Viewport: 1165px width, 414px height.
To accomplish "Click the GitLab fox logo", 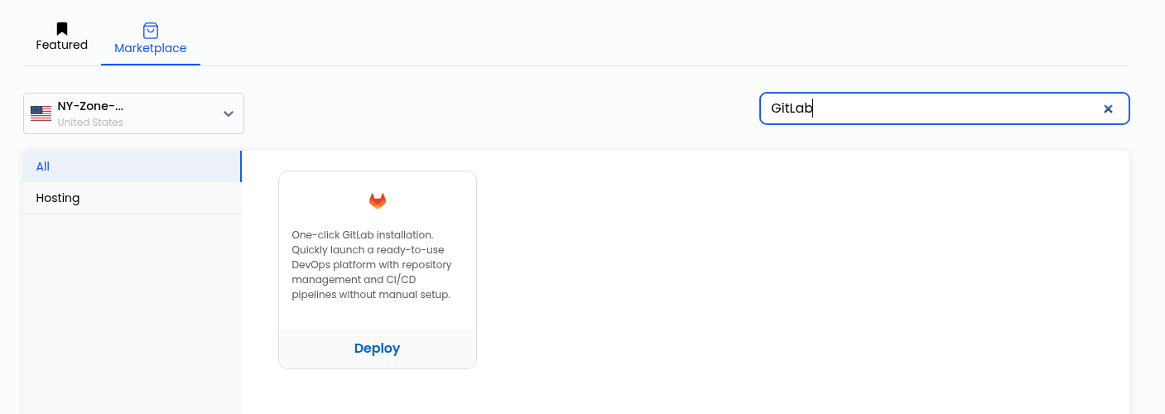I will [x=378, y=200].
